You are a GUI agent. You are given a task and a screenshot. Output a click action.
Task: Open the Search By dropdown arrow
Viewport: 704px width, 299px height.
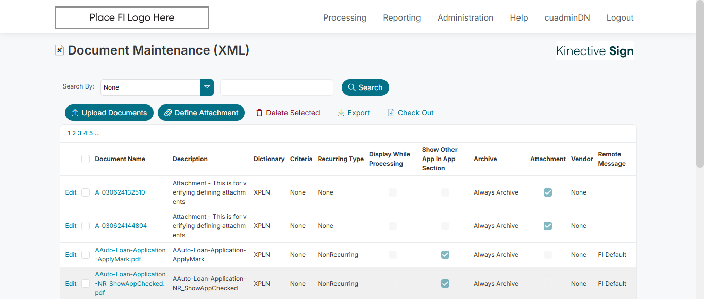[x=207, y=87]
